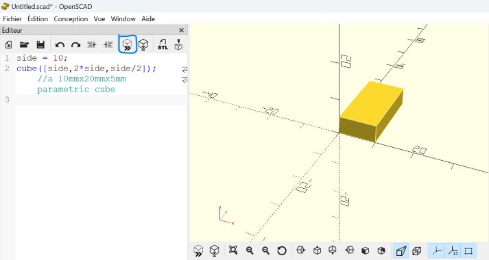
Task: Open the Vue menu
Action: coord(99,18)
